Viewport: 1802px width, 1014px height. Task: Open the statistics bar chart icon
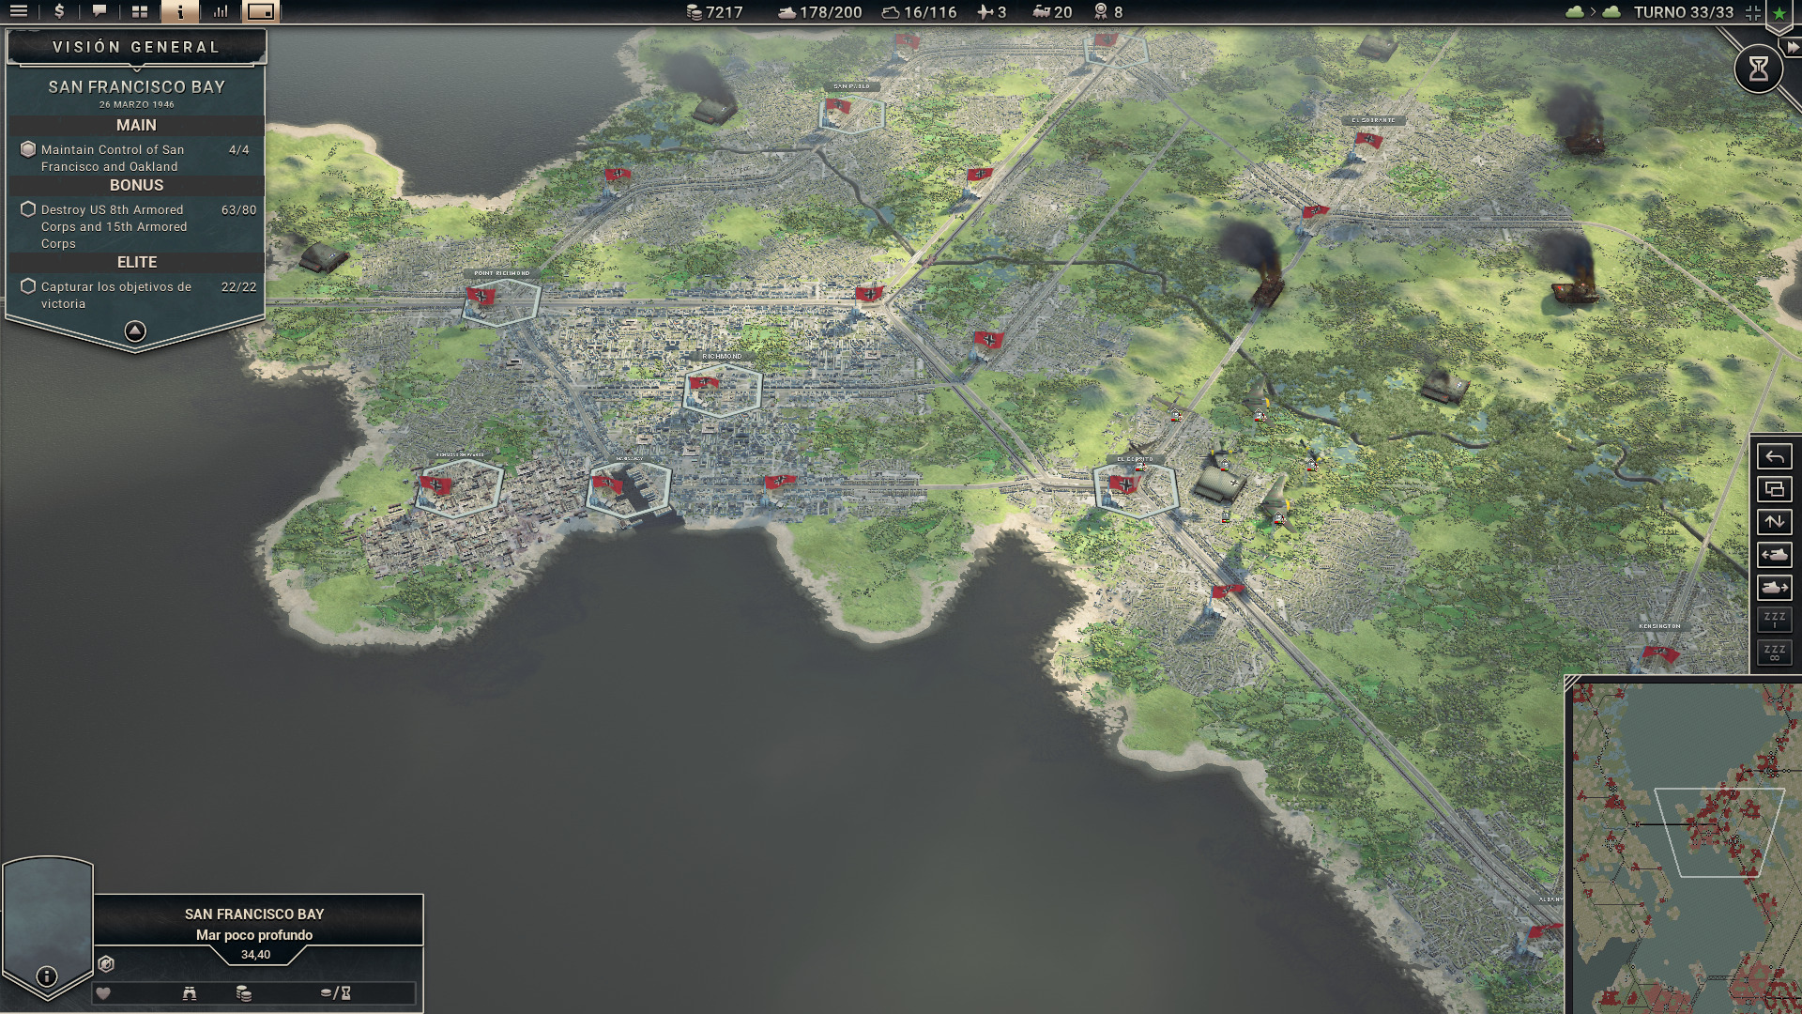tap(221, 11)
